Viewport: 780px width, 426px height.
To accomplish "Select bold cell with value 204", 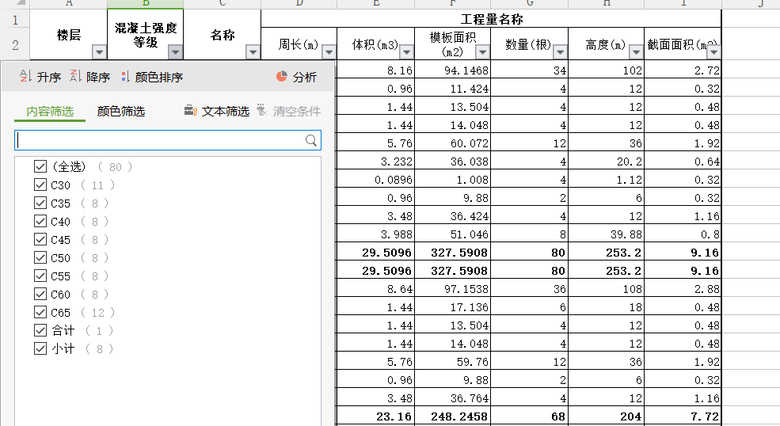I will point(607,416).
